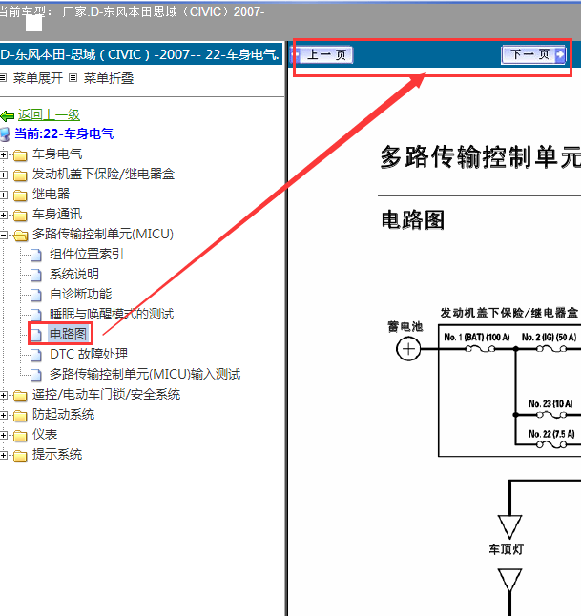Expand all menus via 菜单展开
The height and width of the screenshot is (616, 581).
point(38,78)
